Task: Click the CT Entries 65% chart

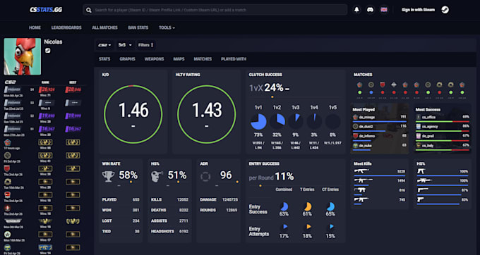Action: pos(330,207)
